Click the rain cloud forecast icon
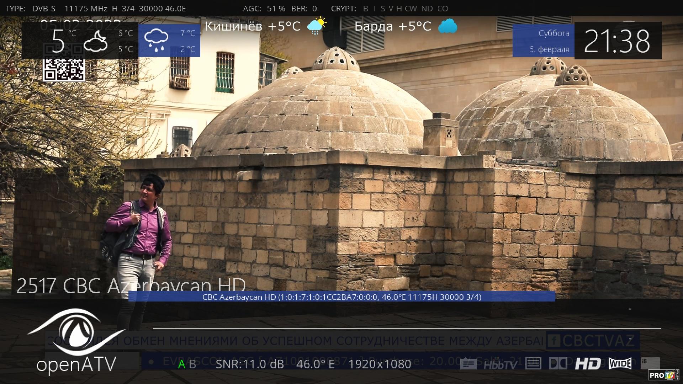 point(156,41)
